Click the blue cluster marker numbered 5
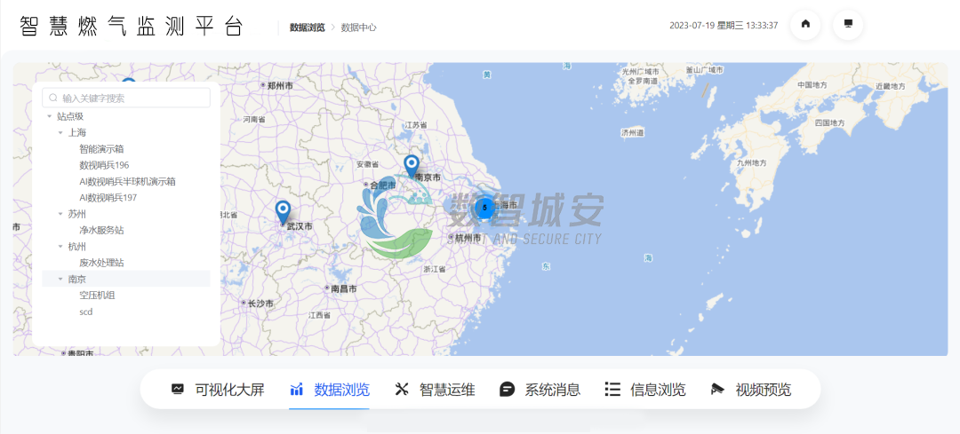960x434 pixels. pyautogui.click(x=484, y=207)
